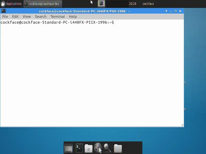Viewport: 206px width, 154px height.
Task: Open the Terminal menu
Action: (57, 17)
